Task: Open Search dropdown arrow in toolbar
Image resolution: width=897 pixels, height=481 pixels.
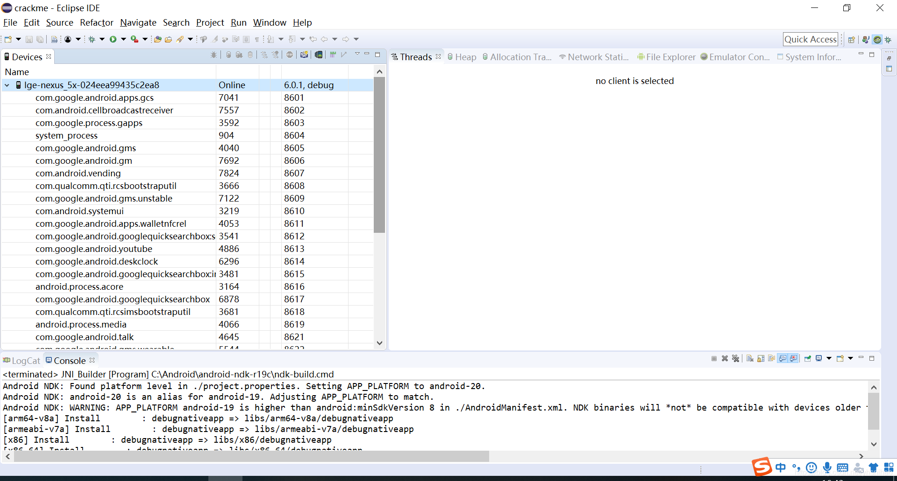Action: (190, 39)
